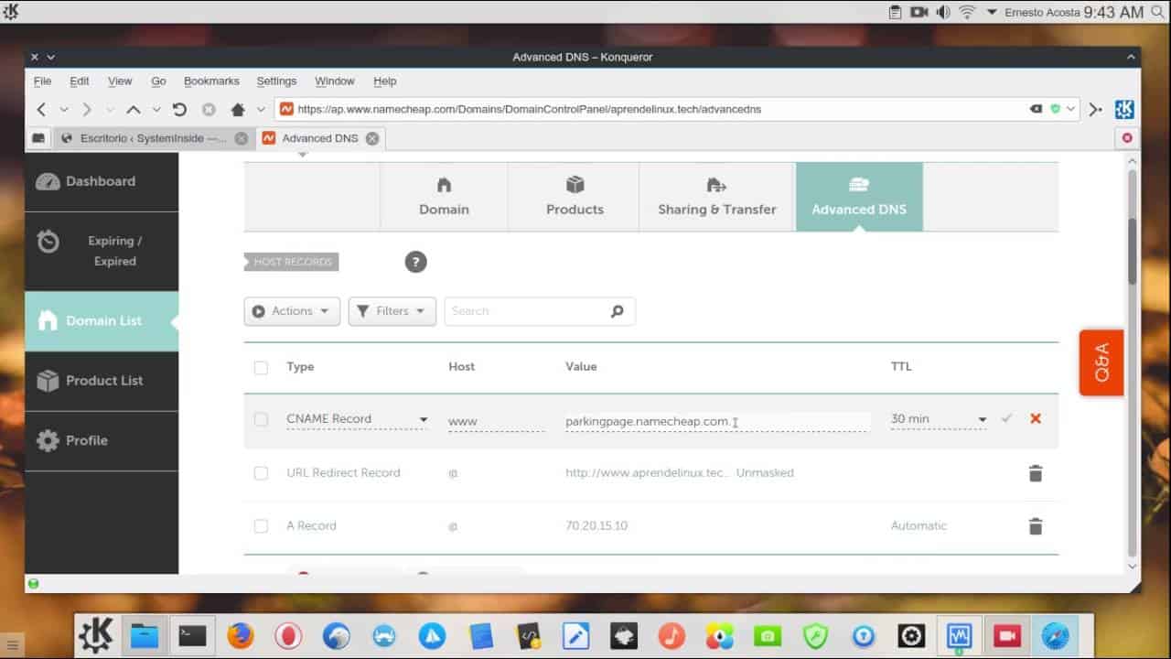Click the magnifier icon in the search box

coord(618,311)
